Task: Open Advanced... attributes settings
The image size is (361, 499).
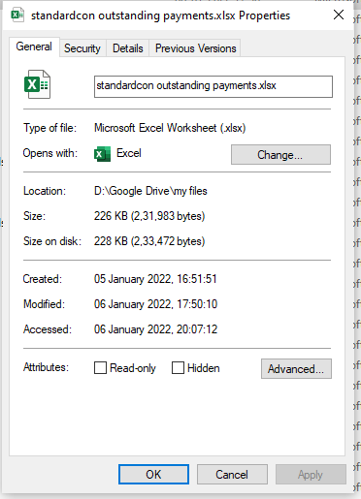Action: coord(296,368)
